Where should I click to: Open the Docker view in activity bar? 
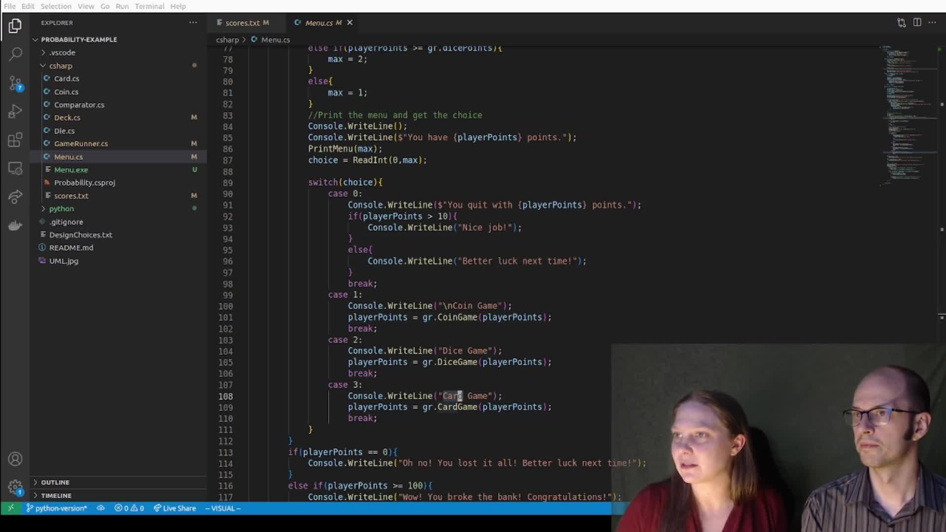point(15,225)
